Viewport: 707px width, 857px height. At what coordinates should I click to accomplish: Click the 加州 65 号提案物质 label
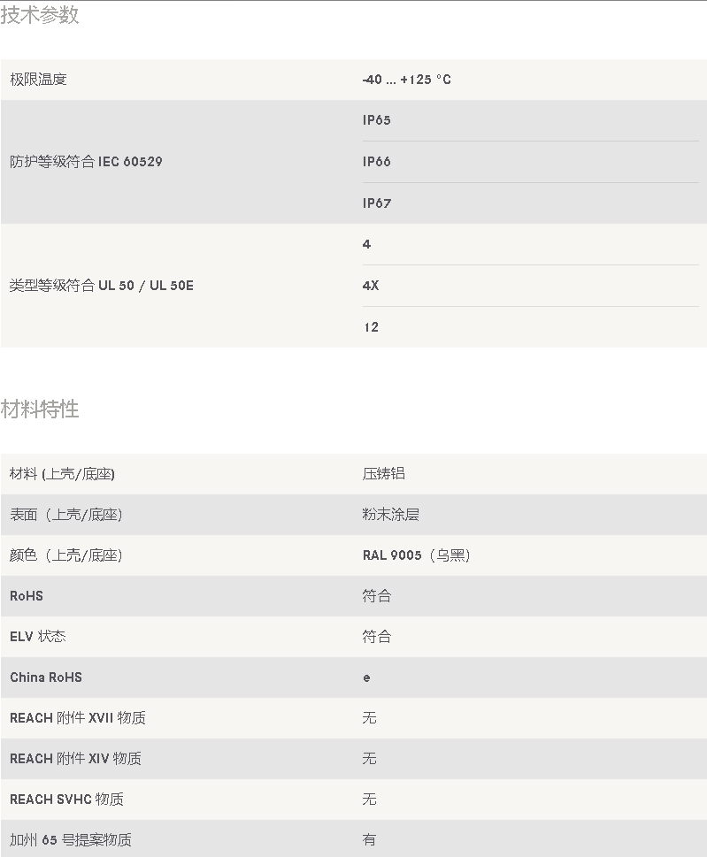71,840
